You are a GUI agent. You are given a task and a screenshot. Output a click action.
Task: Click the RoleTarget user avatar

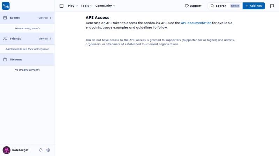(x=6, y=150)
